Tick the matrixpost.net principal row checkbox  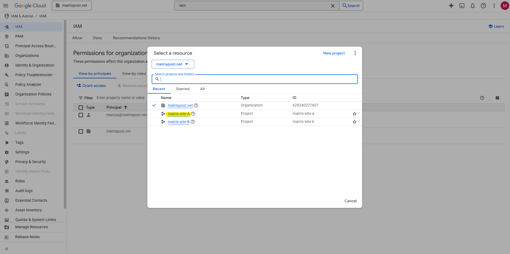tap(81, 131)
